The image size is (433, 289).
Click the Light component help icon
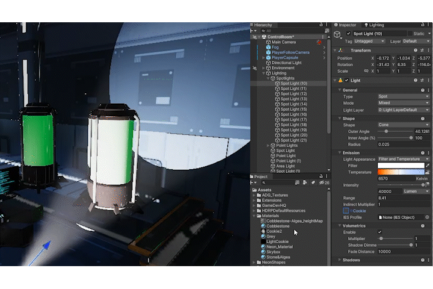[416, 80]
